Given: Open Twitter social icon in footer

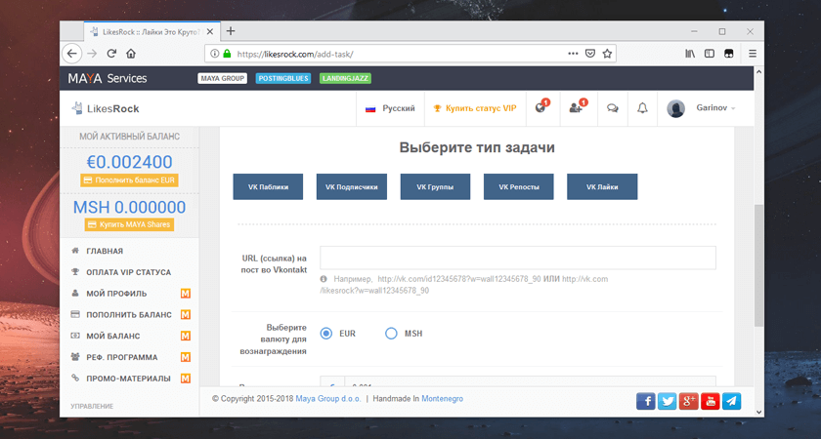Looking at the screenshot, I should point(667,401).
